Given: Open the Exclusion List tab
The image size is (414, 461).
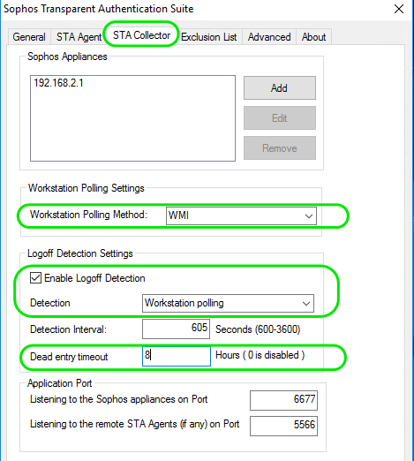Looking at the screenshot, I should pos(208,37).
